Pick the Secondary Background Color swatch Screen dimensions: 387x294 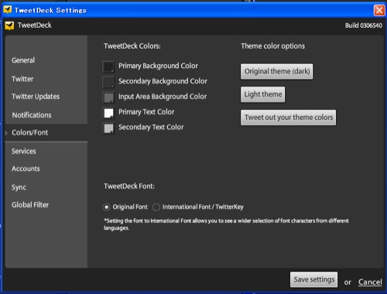pyautogui.click(x=108, y=82)
